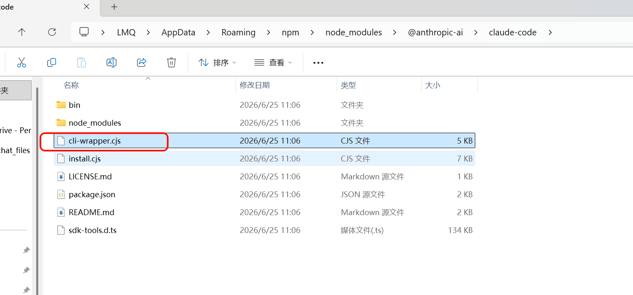Click the Cut scissors icon

22,62
